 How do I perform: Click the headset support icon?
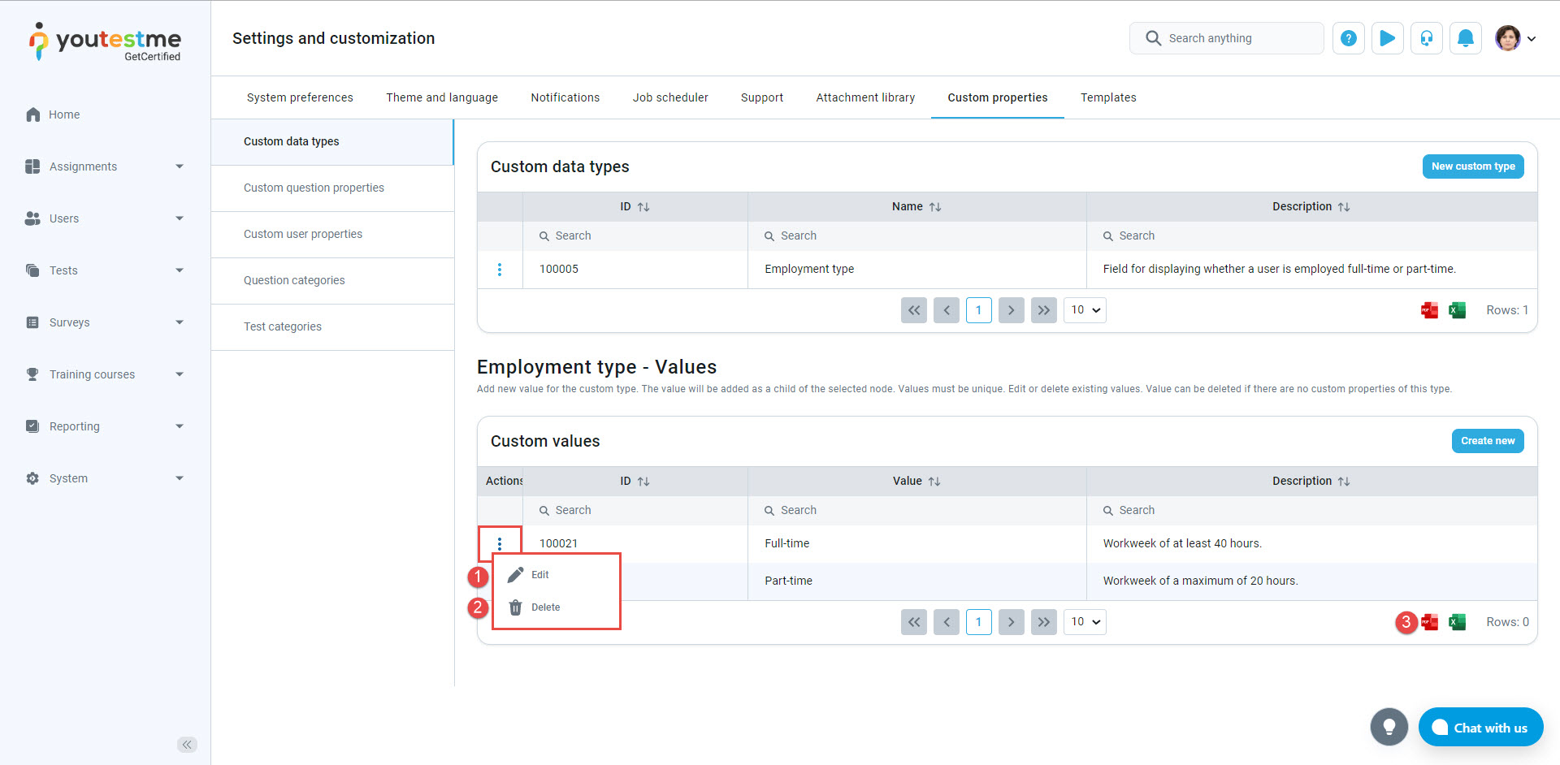pyautogui.click(x=1426, y=38)
